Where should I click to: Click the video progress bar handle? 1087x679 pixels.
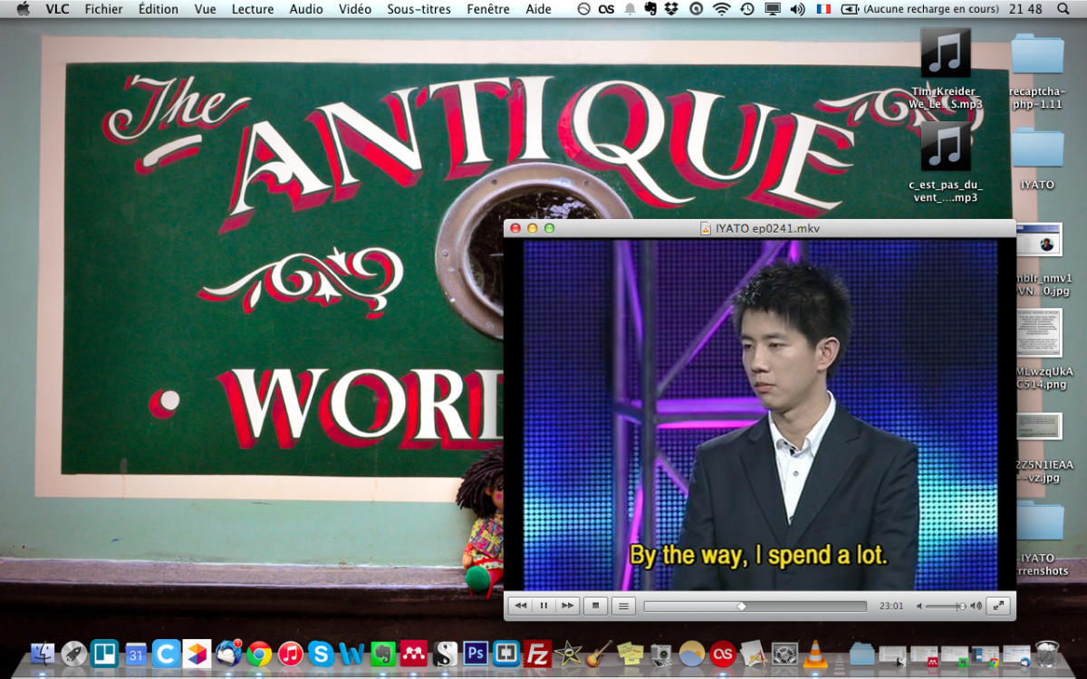pos(742,607)
